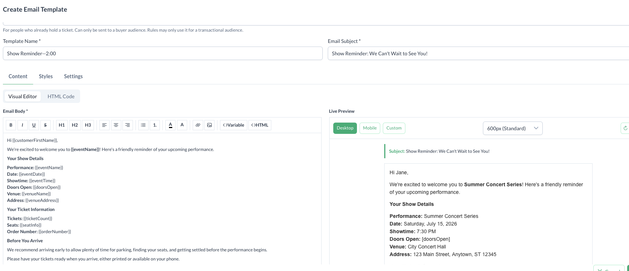Image resolution: width=629 pixels, height=271 pixels.
Task: Refresh the live preview
Action: (625, 128)
